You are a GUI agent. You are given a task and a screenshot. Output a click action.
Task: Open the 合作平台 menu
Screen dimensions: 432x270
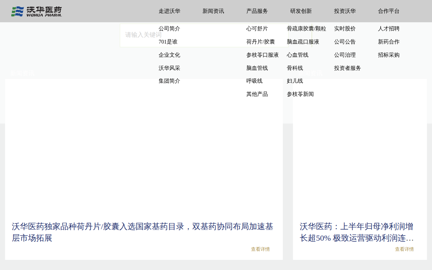click(x=389, y=11)
